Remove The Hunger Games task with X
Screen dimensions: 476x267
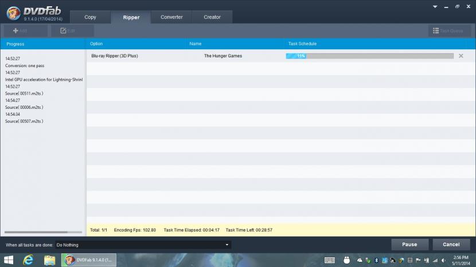[461, 56]
